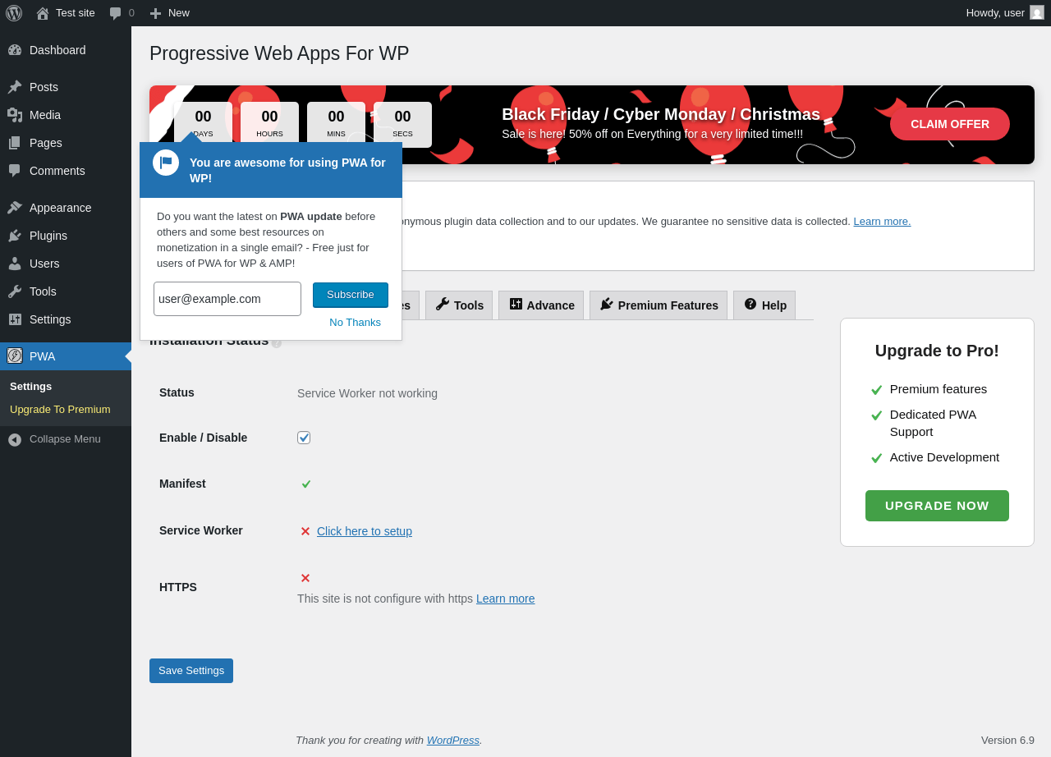Click the red X beside Service Worker
The height and width of the screenshot is (757, 1051).
tap(305, 531)
